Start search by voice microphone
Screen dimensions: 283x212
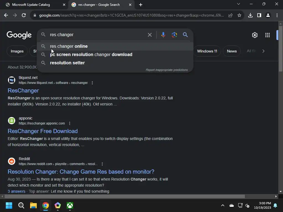coord(163,35)
